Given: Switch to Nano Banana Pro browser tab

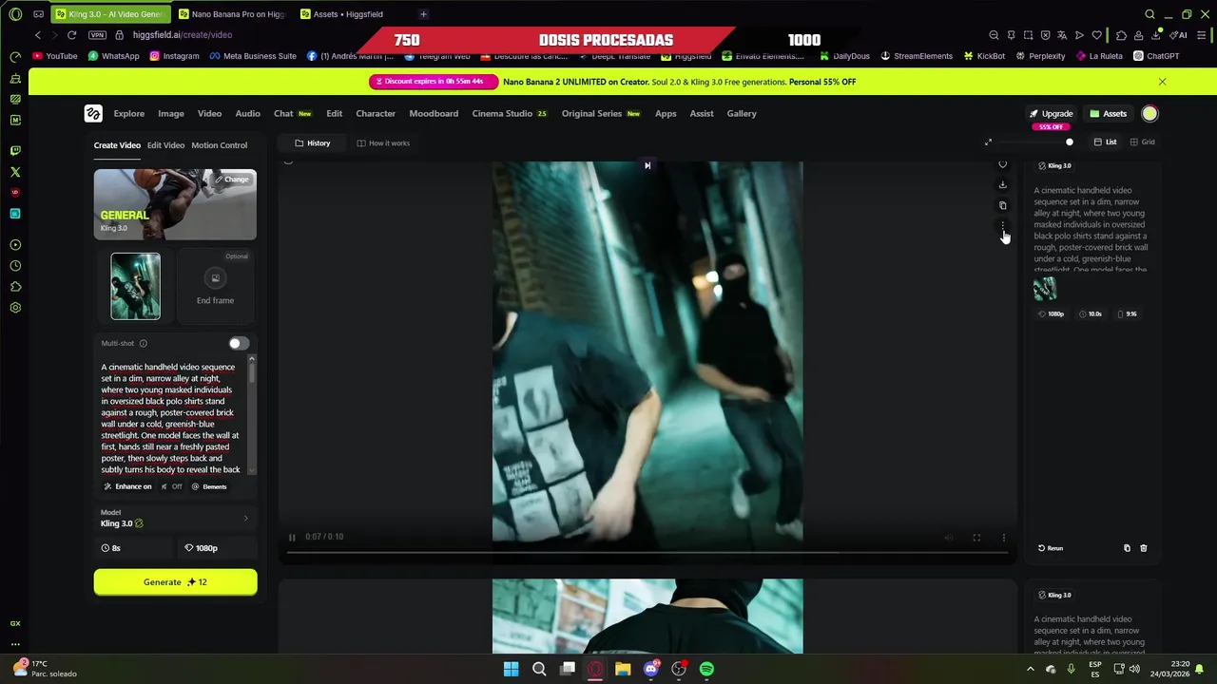Looking at the screenshot, I should coord(232,14).
